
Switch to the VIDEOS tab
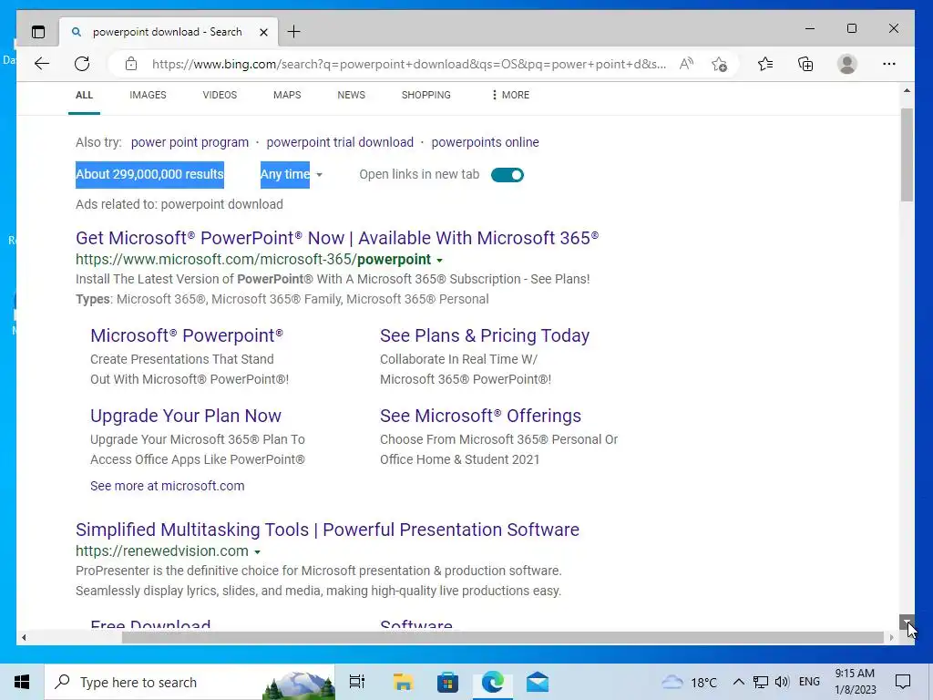click(x=220, y=95)
